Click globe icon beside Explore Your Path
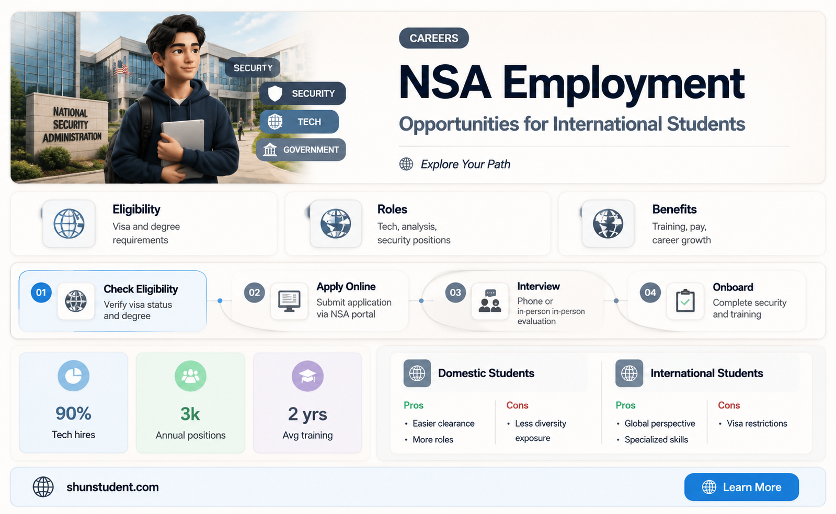 (x=406, y=164)
